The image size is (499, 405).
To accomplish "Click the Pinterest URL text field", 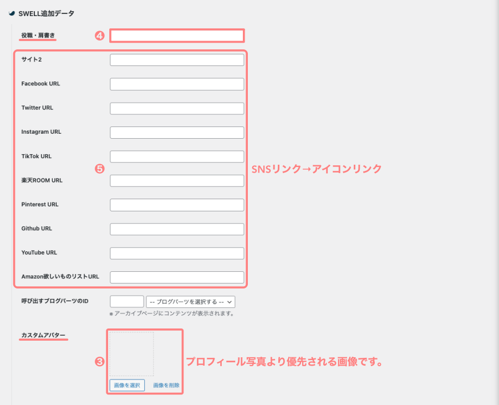I will (x=177, y=205).
